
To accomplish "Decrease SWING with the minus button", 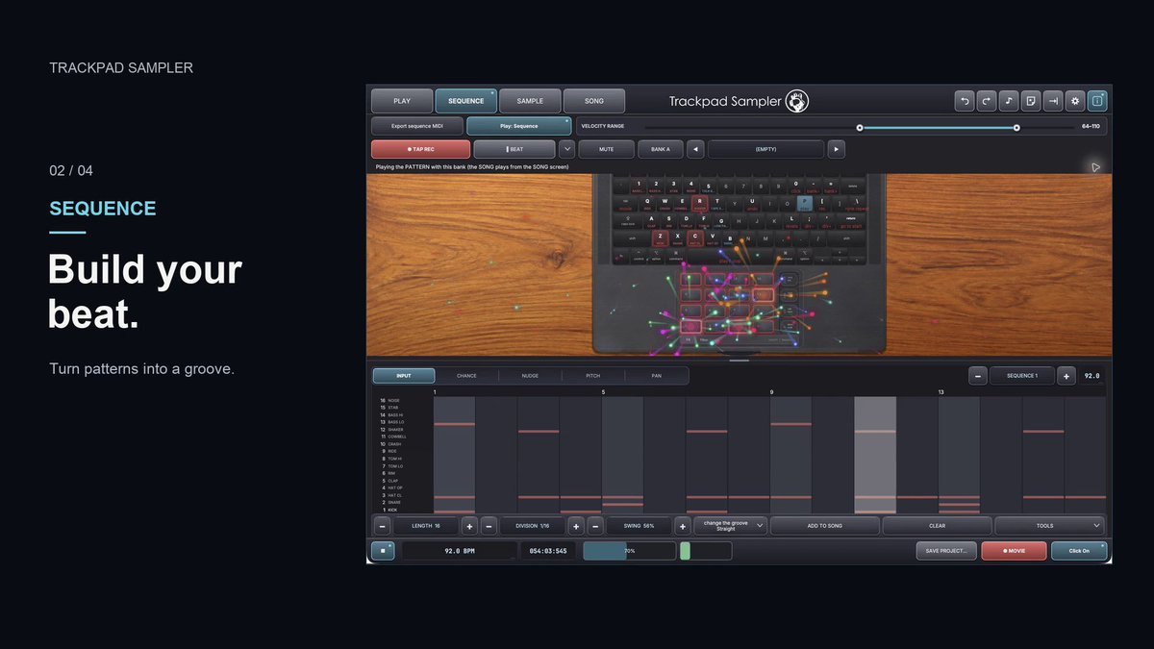I will click(x=595, y=526).
